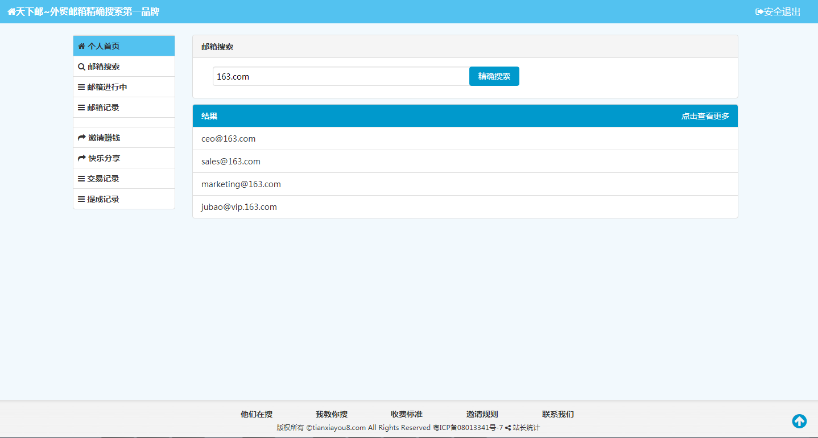Open 提成记录 sidebar entry
818x438 pixels.
[x=124, y=199]
